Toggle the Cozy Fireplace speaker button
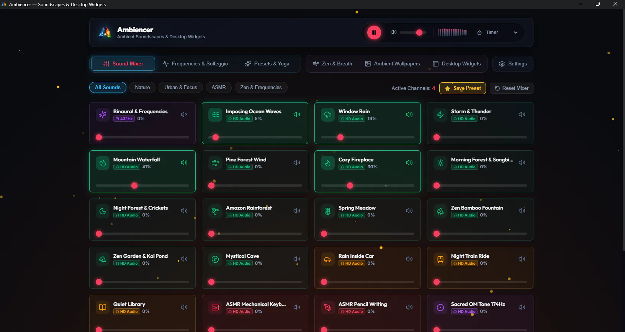The width and height of the screenshot is (625, 332). pyautogui.click(x=409, y=163)
